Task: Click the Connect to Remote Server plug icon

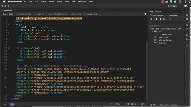Action: click(x=151, y=19)
